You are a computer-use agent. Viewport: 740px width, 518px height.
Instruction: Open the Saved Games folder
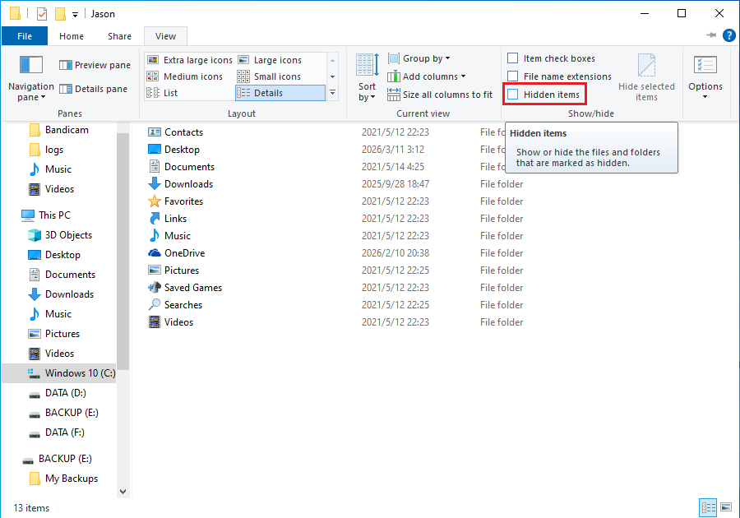(x=194, y=287)
